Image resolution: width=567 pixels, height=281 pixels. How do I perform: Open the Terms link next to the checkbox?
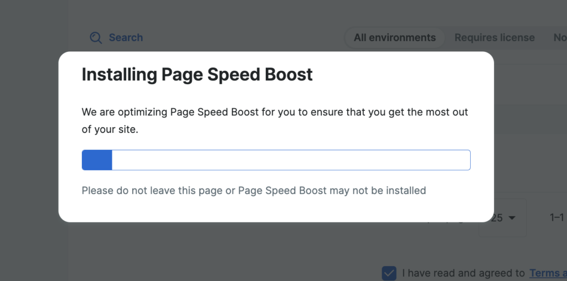548,273
